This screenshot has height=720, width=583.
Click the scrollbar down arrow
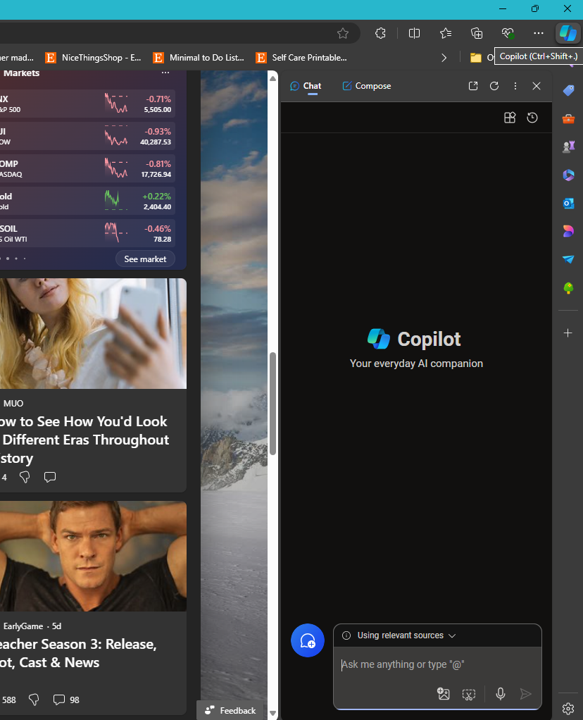pos(272,713)
